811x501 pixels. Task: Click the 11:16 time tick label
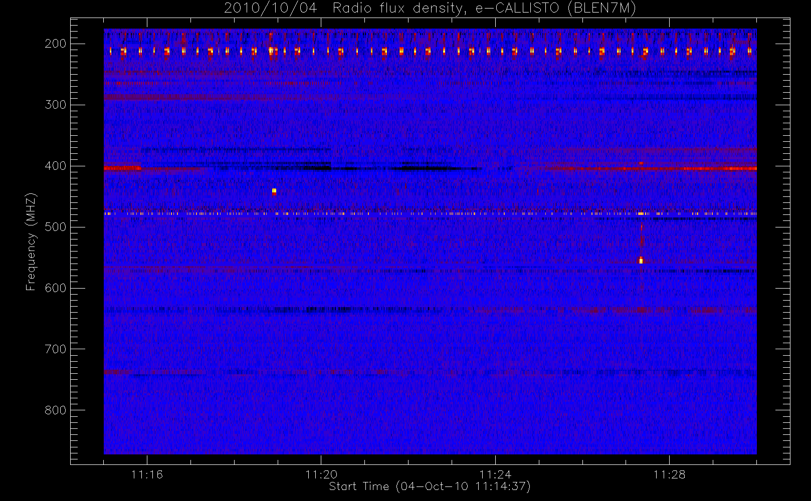pos(147,474)
